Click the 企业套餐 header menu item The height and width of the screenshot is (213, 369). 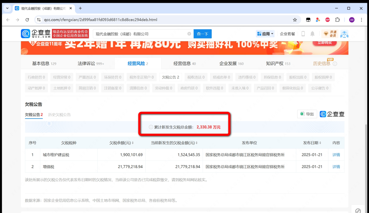287,34
